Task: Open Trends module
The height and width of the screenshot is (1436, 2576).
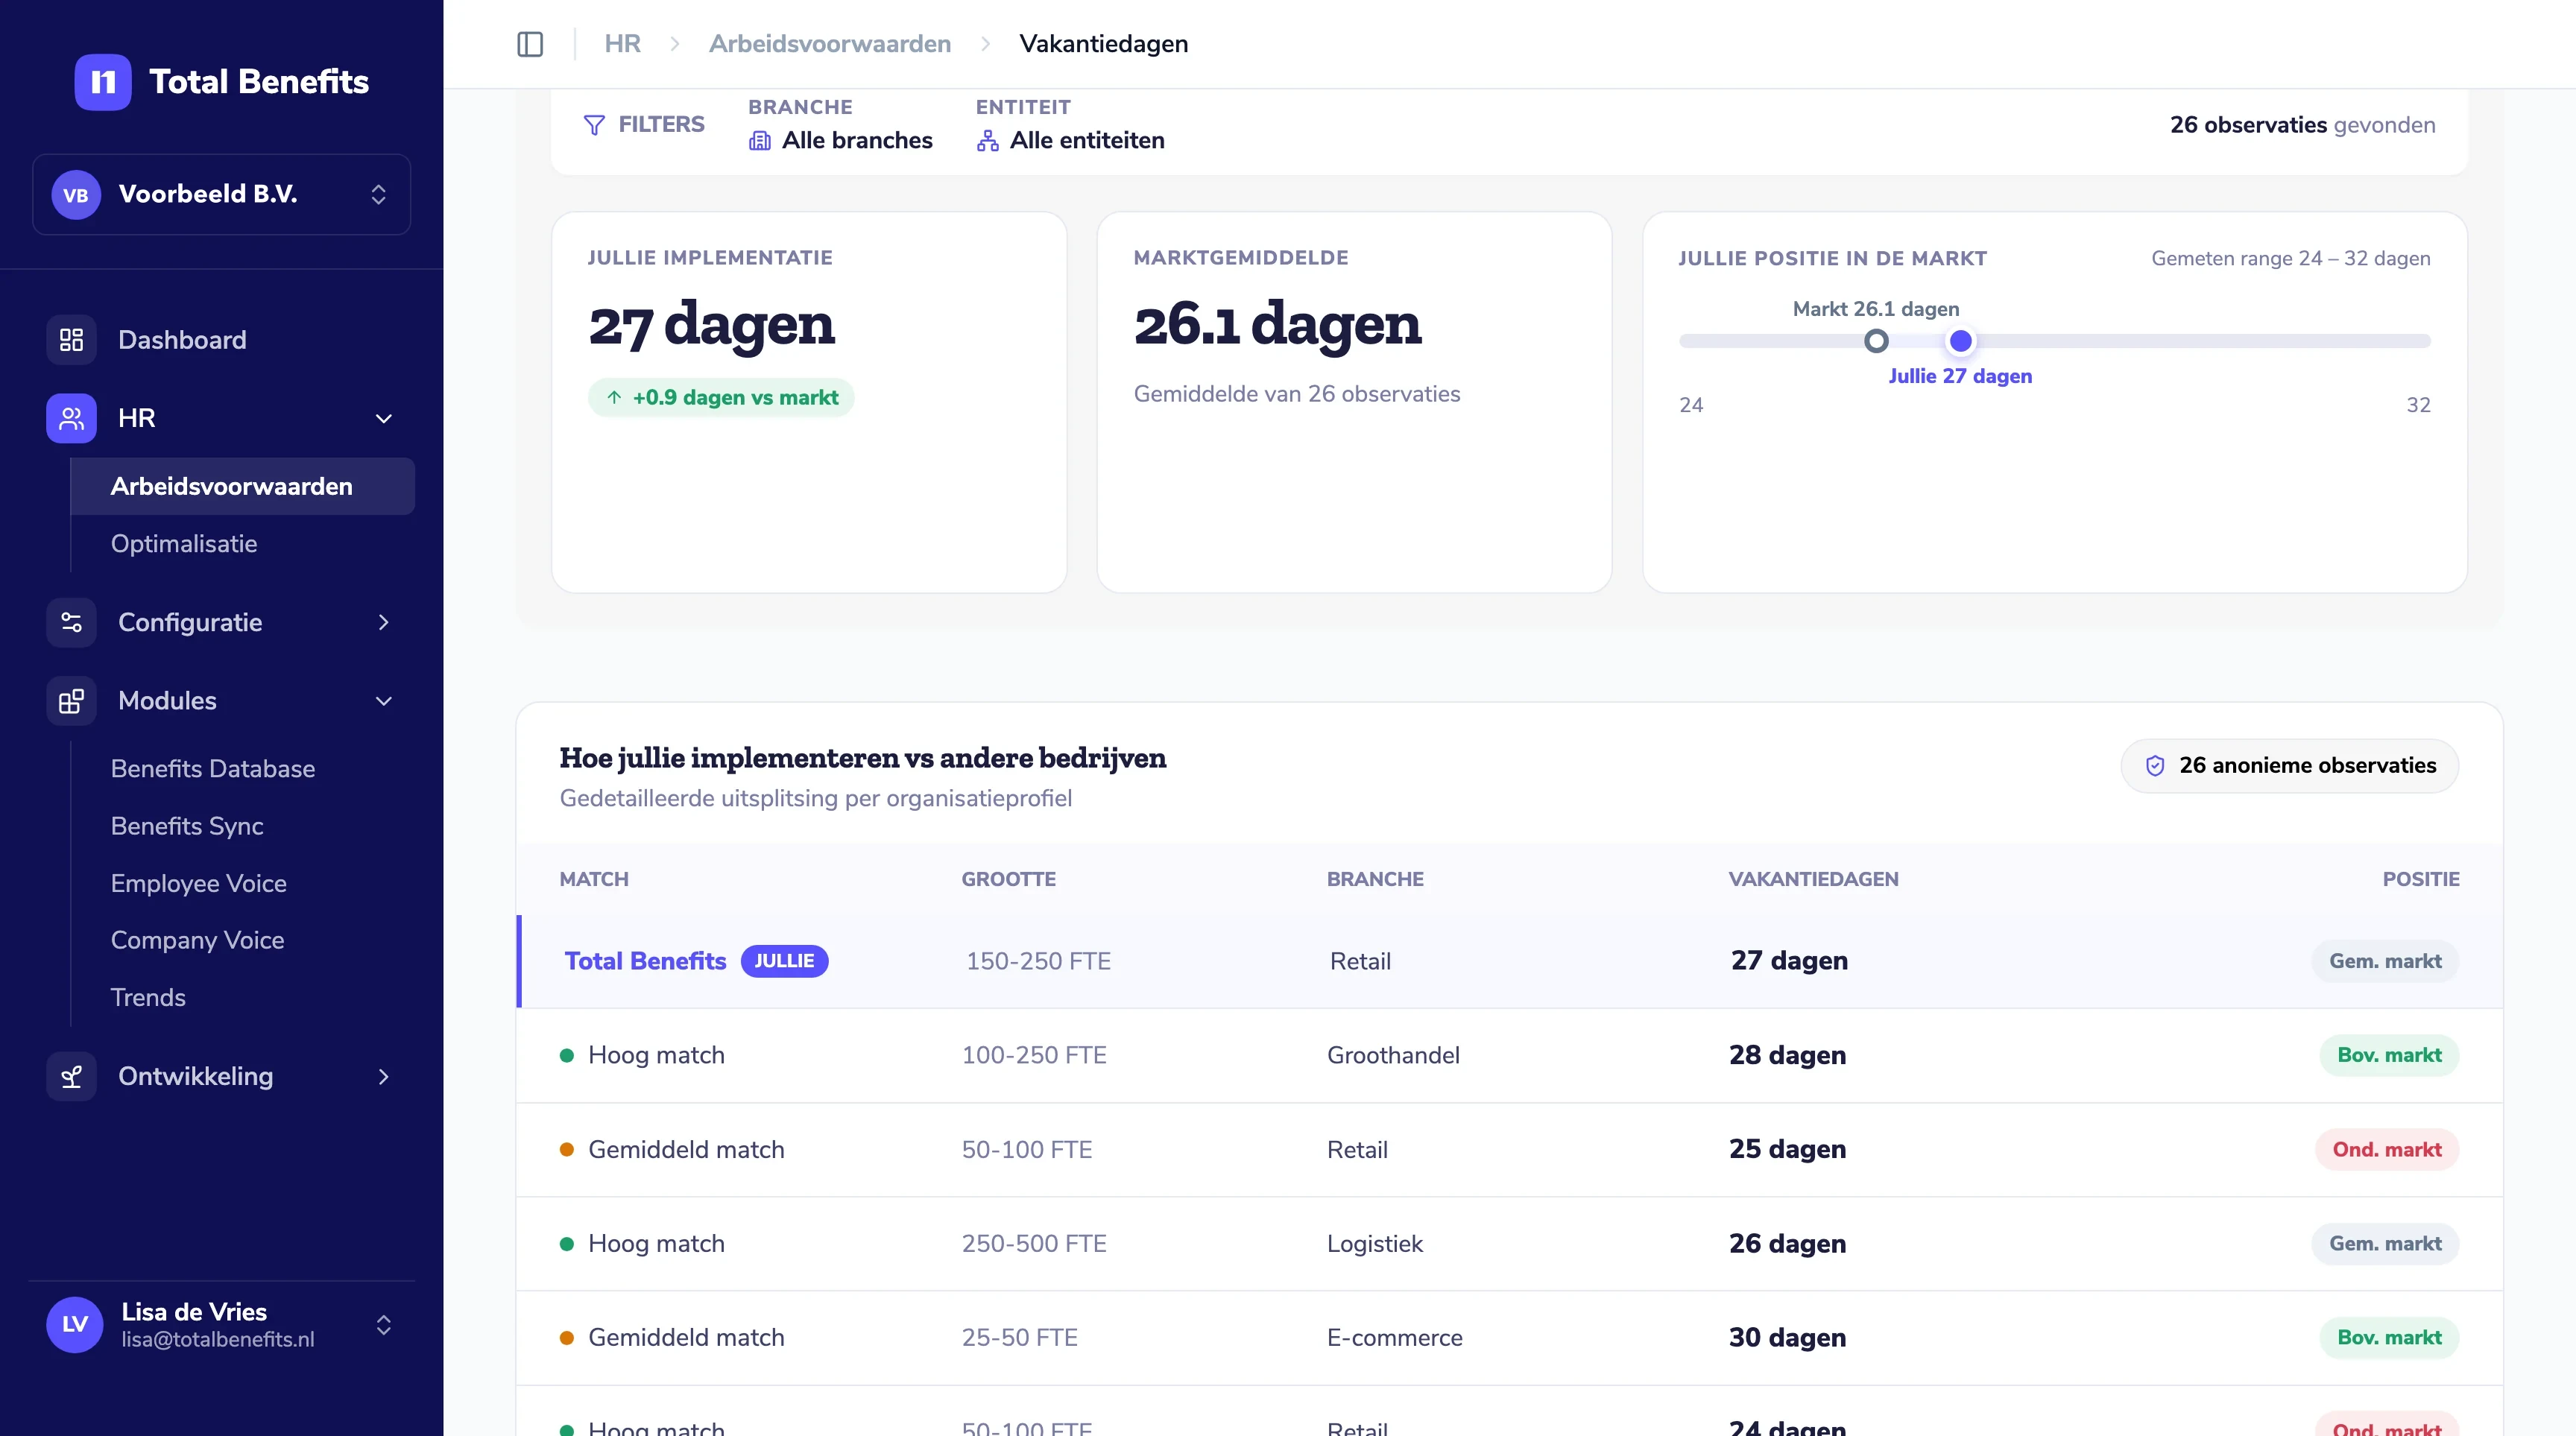Action: 148,998
